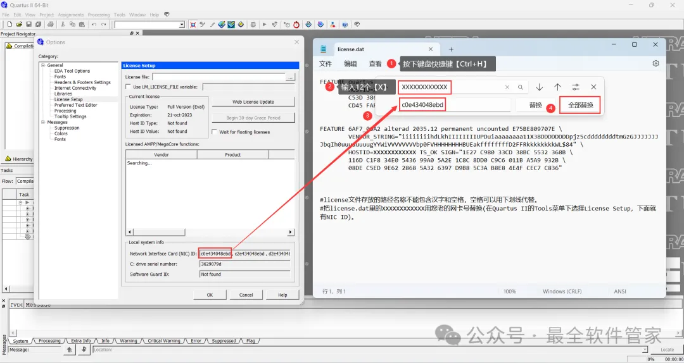Click previous message up arrow icon

point(70,350)
